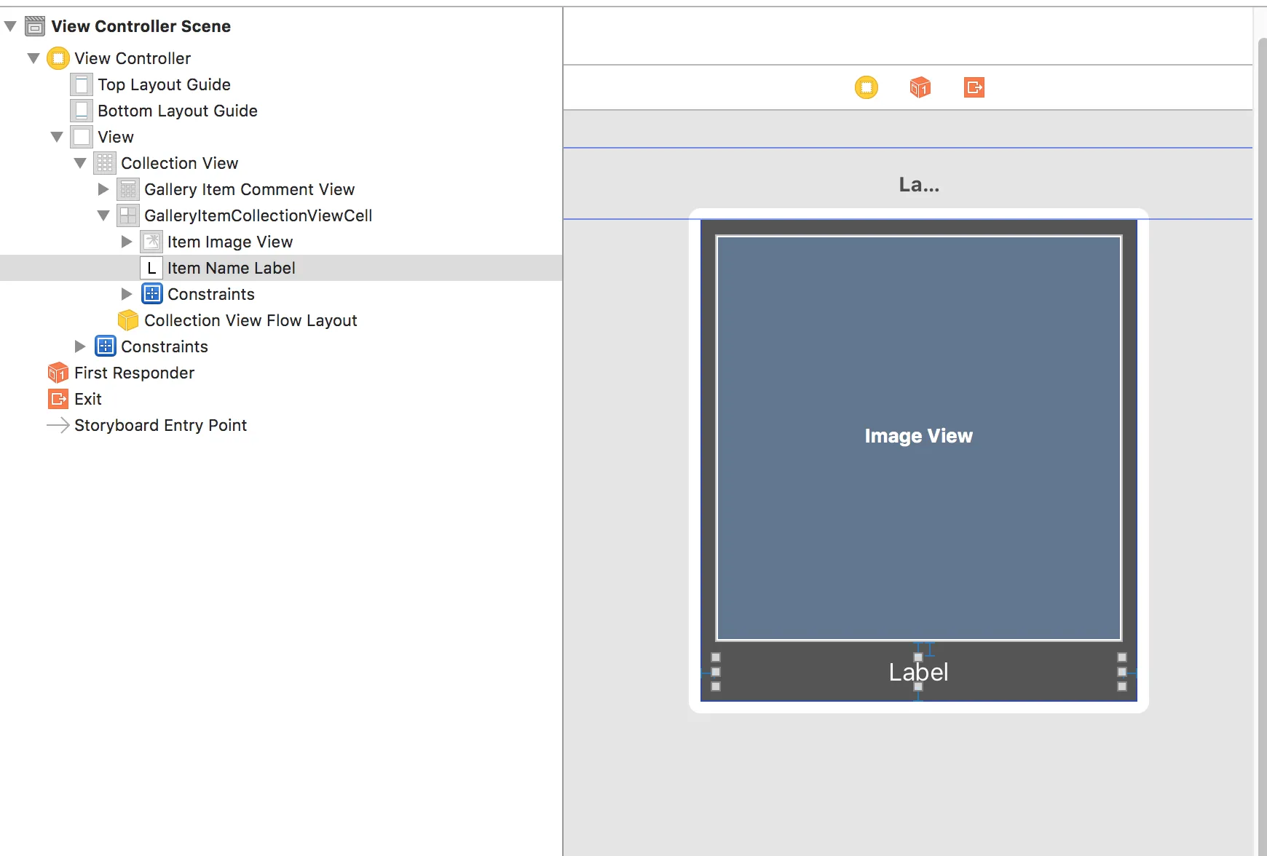Select Top Layout Guide row
Screen dimensions: 1267x856
(164, 84)
